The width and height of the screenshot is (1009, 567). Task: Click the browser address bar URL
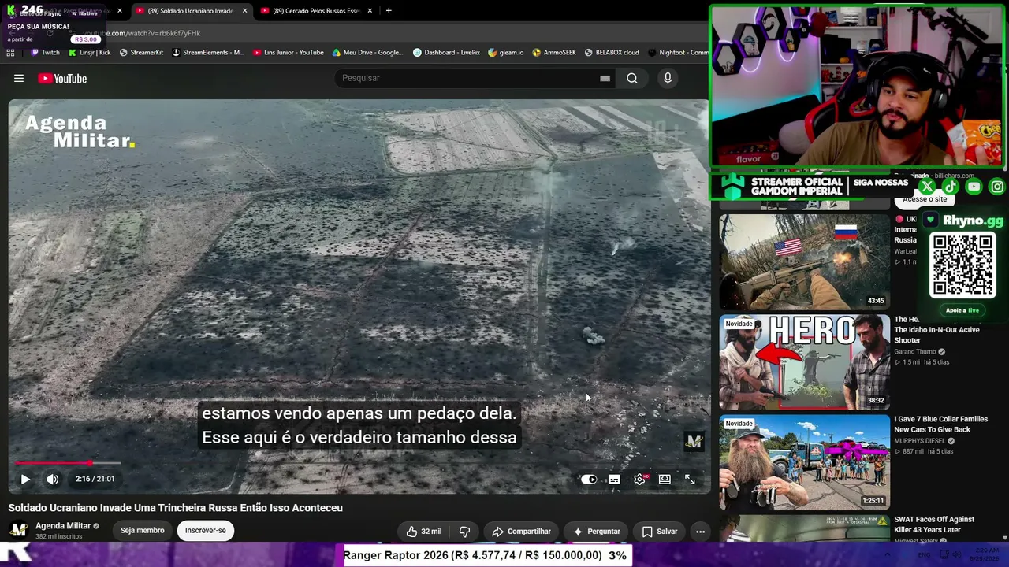click(142, 33)
